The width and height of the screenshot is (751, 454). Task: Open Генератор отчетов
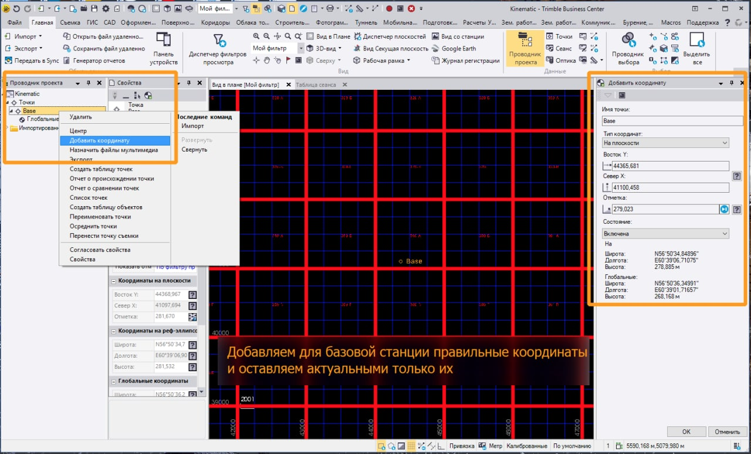(94, 60)
